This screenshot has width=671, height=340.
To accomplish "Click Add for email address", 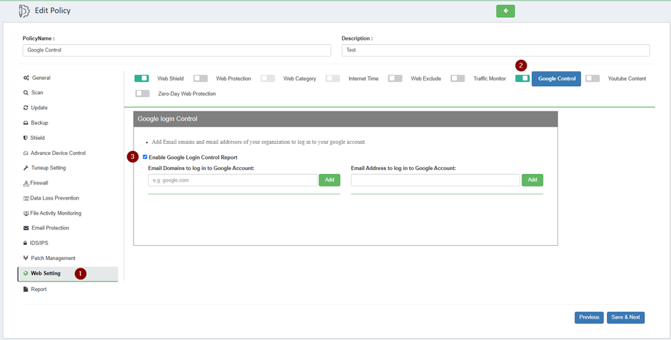I will [533, 180].
